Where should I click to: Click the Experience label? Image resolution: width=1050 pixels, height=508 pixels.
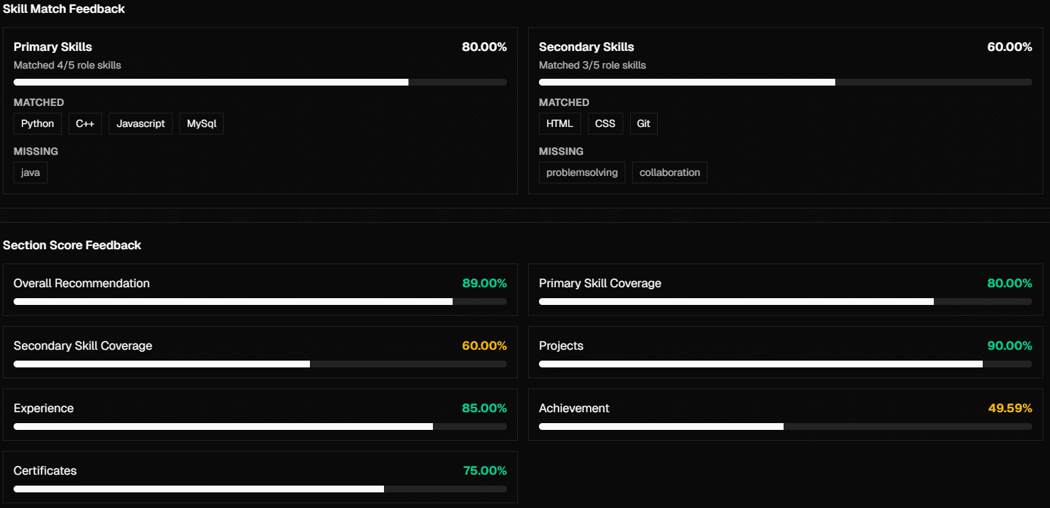[x=43, y=408]
